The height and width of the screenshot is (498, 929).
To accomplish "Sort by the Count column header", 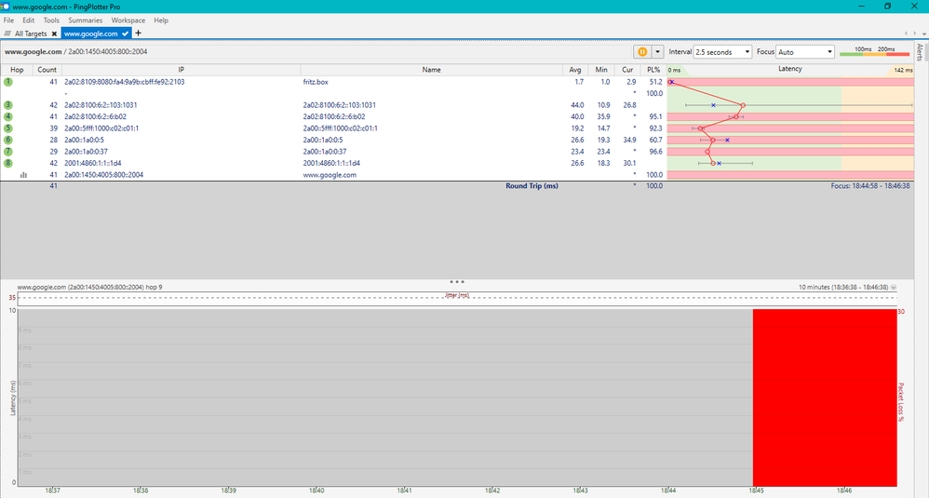I will [47, 70].
